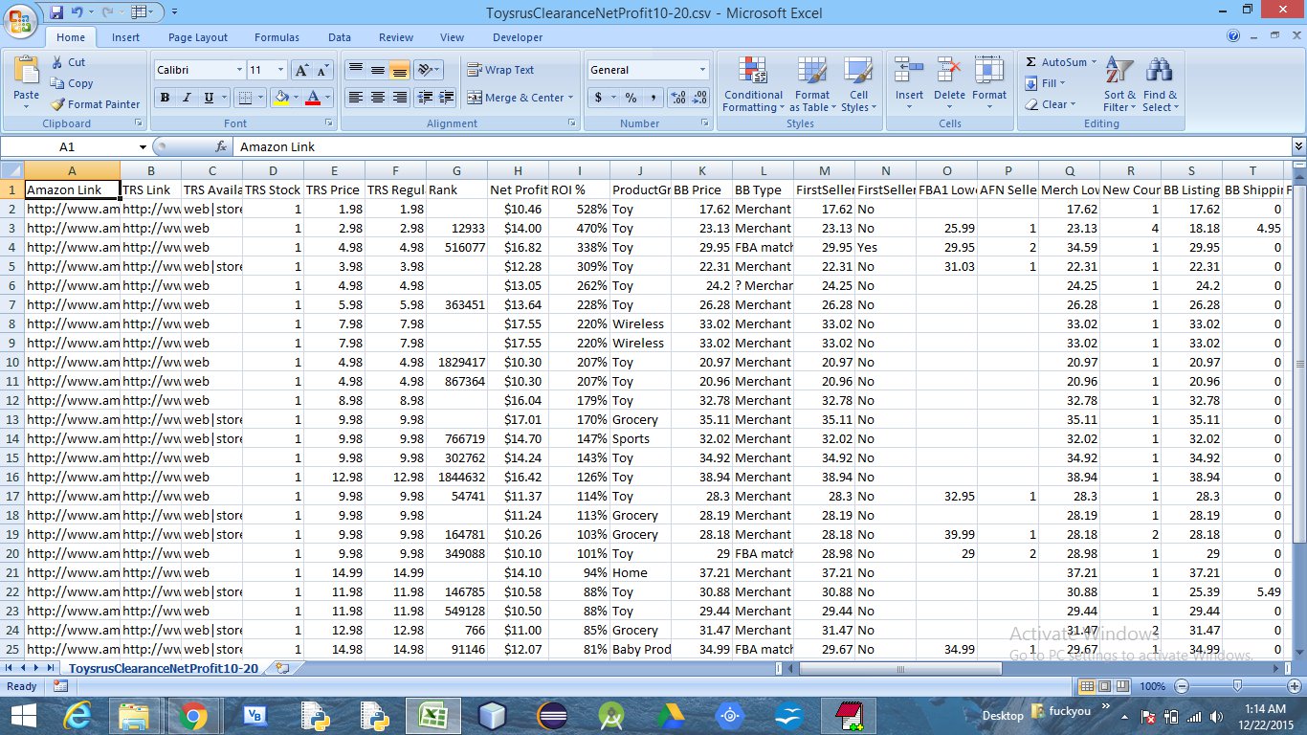This screenshot has width=1307, height=735.
Task: Align text right
Action: tap(399, 98)
